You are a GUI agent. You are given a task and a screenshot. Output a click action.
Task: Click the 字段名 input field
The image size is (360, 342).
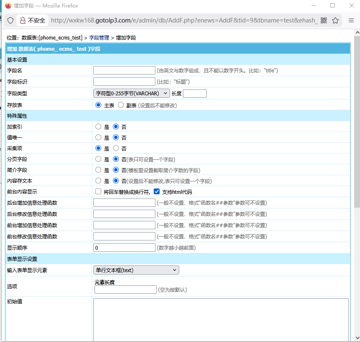[124, 70]
